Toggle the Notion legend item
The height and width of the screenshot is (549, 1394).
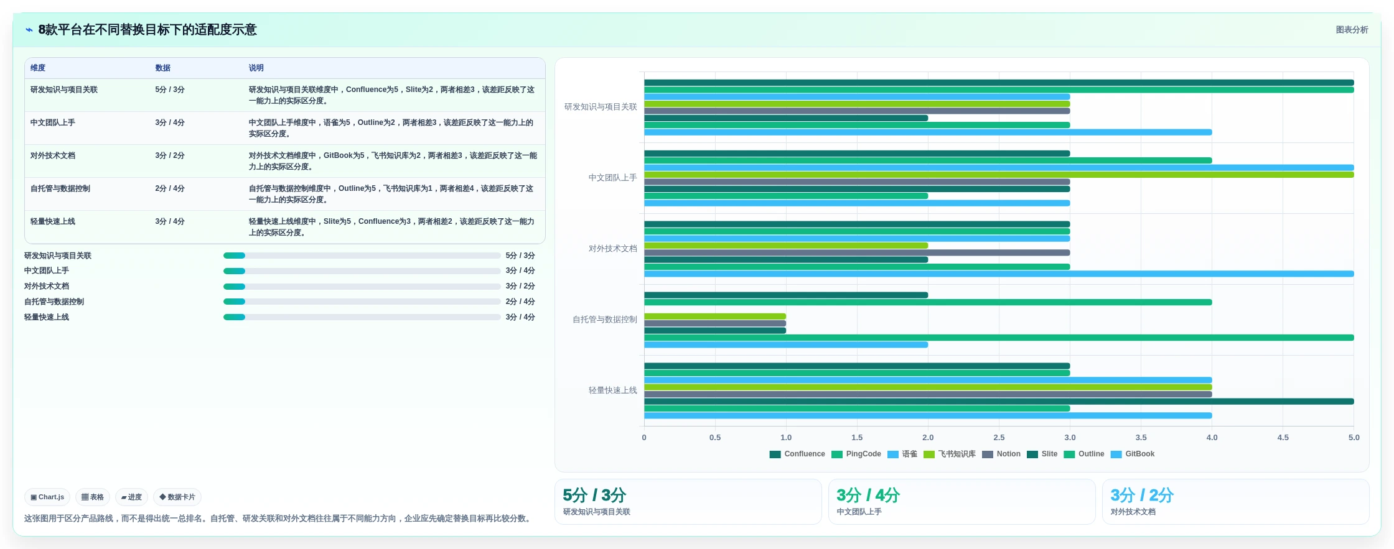pyautogui.click(x=1001, y=454)
